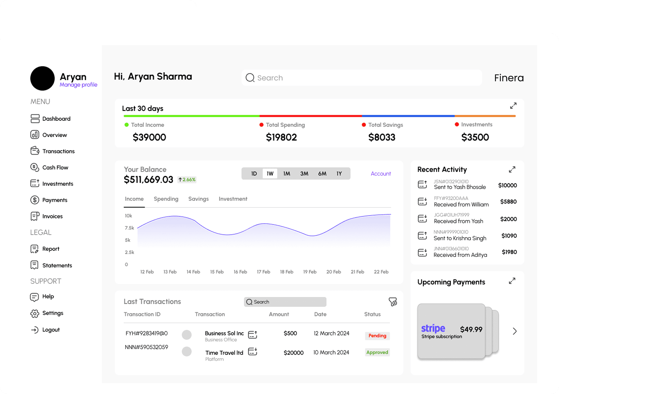The height and width of the screenshot is (394, 661).
Task: Click the Logout arrow icon
Action: click(35, 330)
